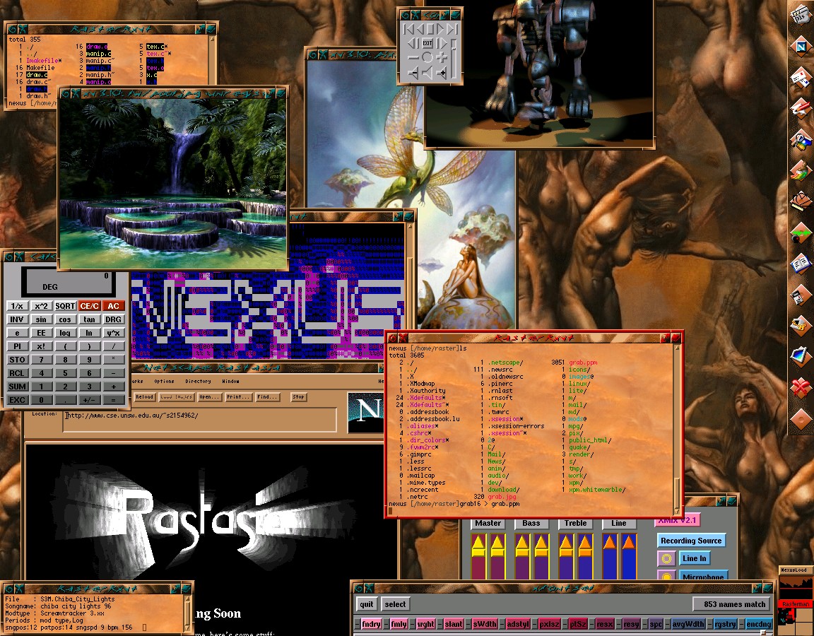Viewport: 814px width, 636px height.
Task: Click the select button in xfontsel
Action: coord(395,603)
